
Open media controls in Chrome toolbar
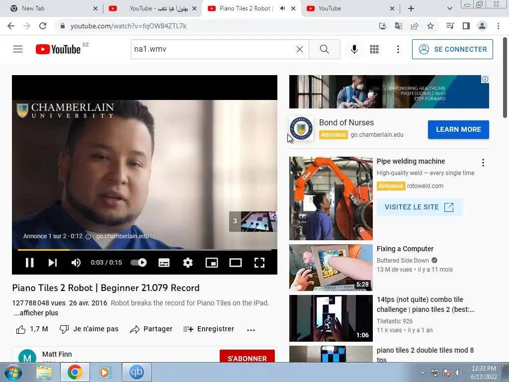[450, 26]
